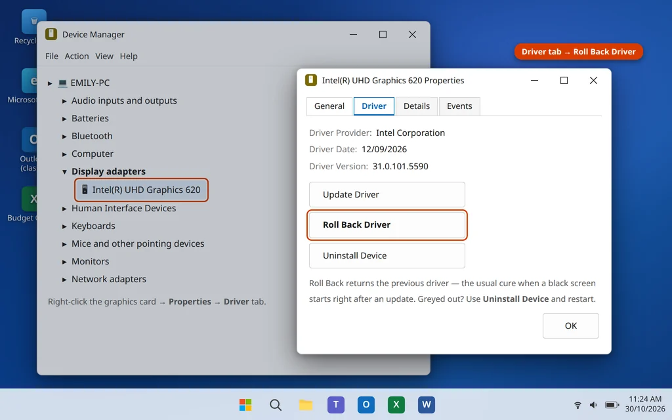Select the Keyboards label
Image resolution: width=672 pixels, height=420 pixels.
[x=93, y=226]
